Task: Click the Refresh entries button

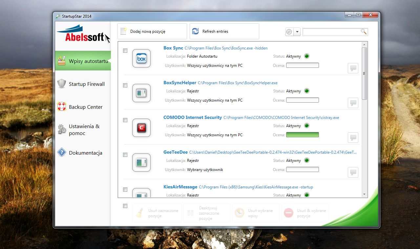Action: tap(224, 31)
